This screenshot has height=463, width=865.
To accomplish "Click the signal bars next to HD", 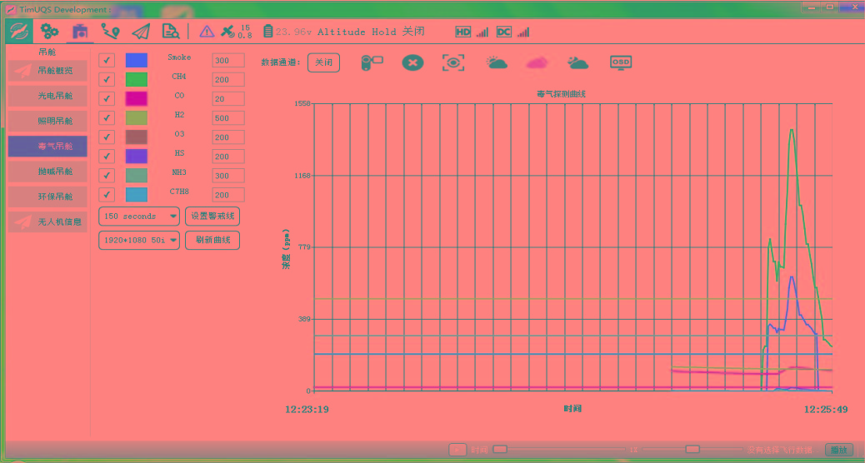I will pyautogui.click(x=482, y=32).
